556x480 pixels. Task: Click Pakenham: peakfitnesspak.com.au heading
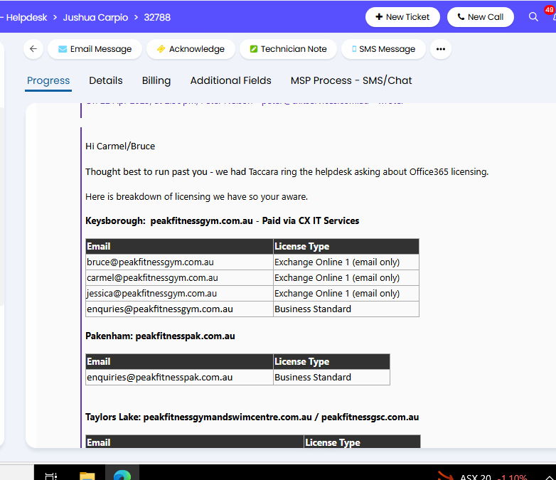point(160,336)
